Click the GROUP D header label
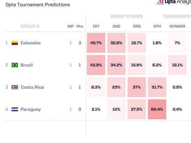Viewport: 191px width, 143px height. [30, 26]
